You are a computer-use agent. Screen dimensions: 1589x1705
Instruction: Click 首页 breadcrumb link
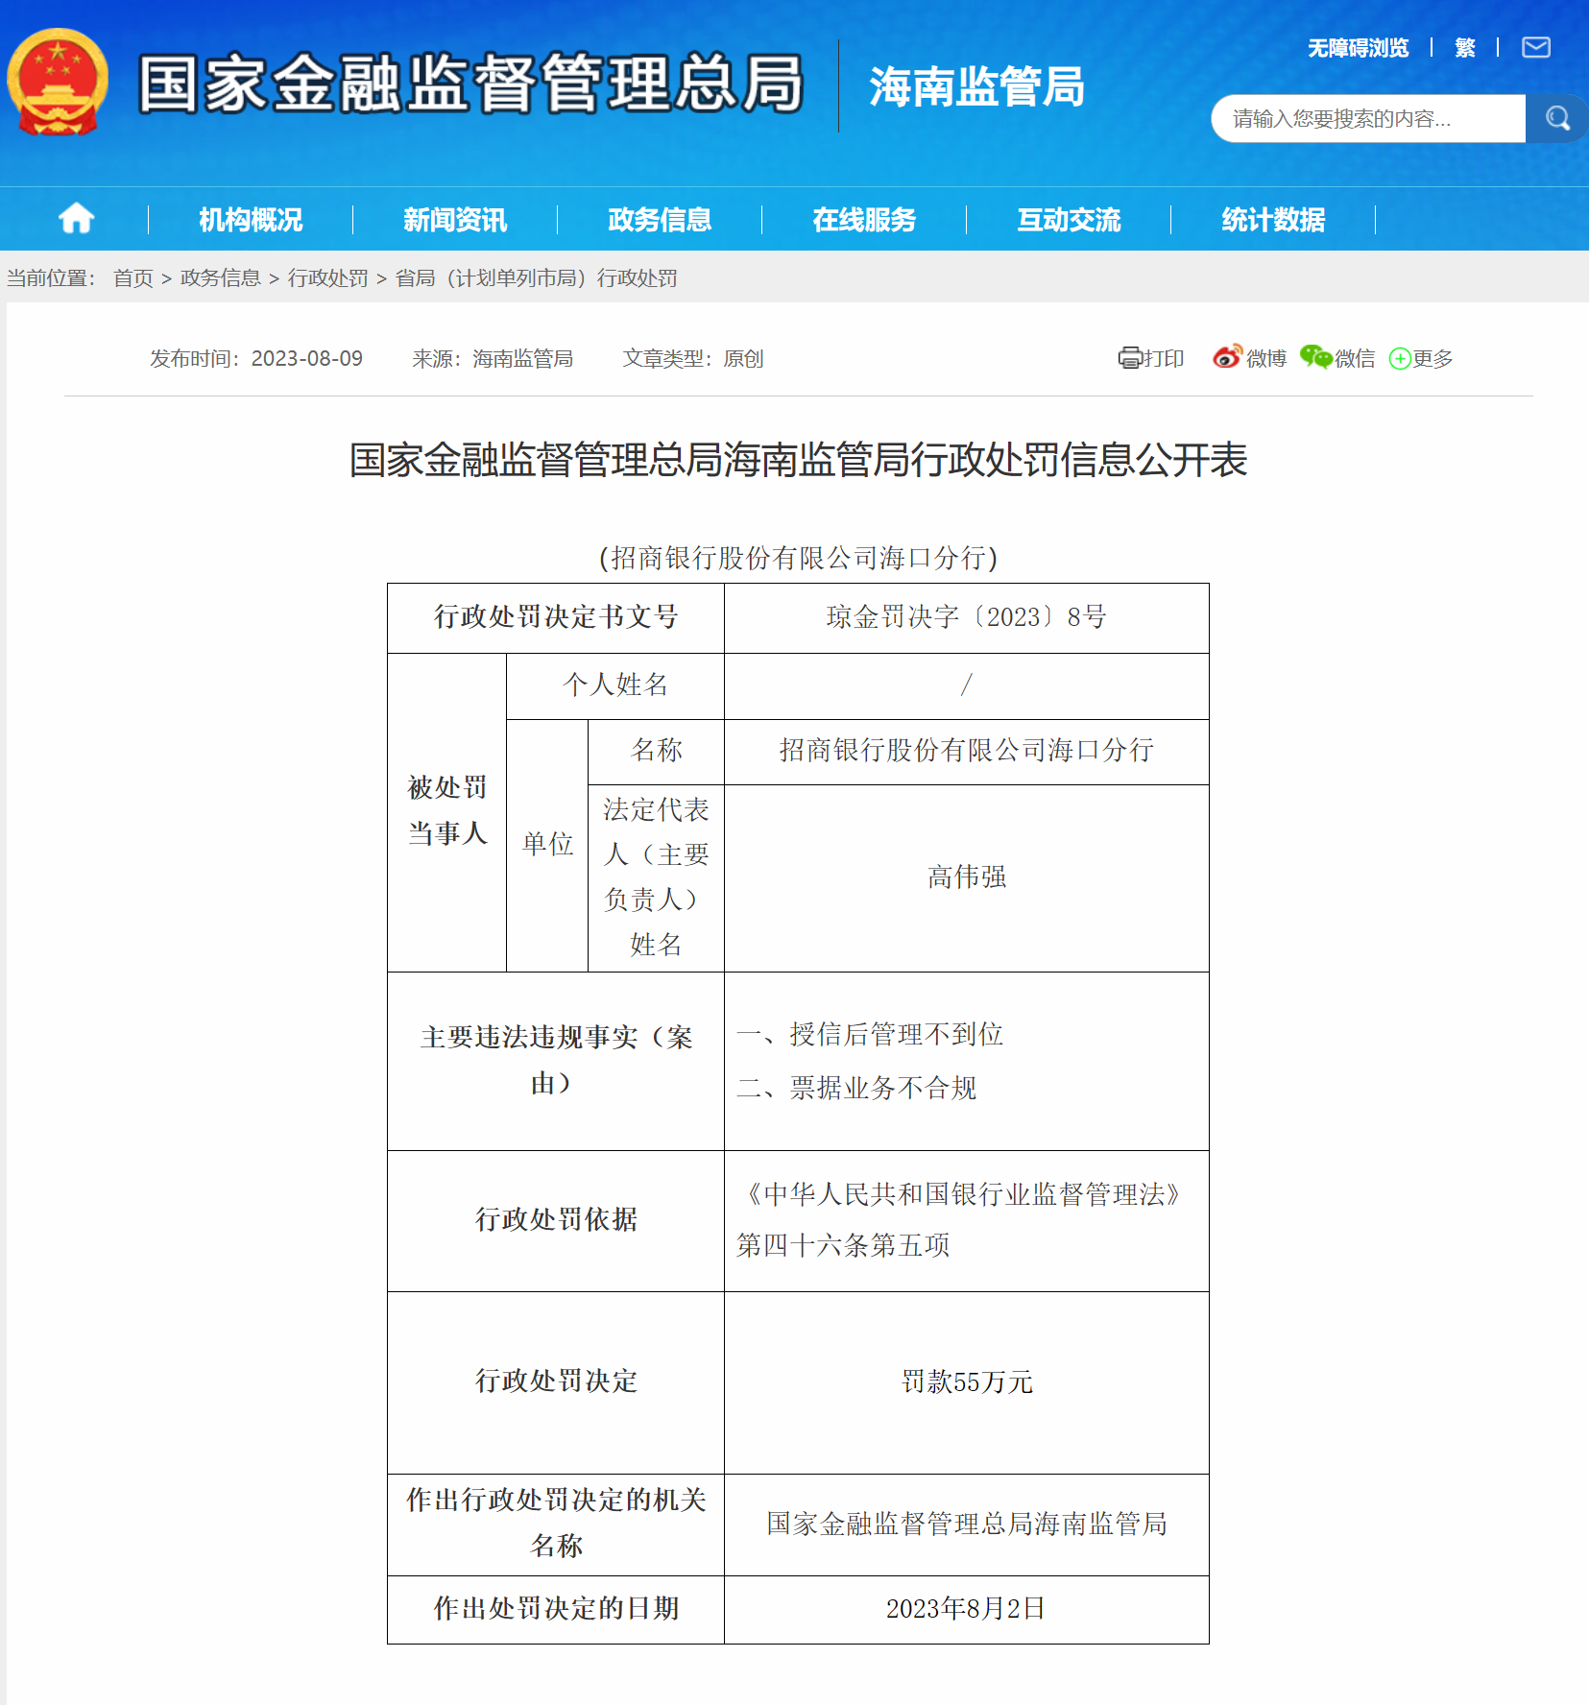pyautogui.click(x=133, y=278)
